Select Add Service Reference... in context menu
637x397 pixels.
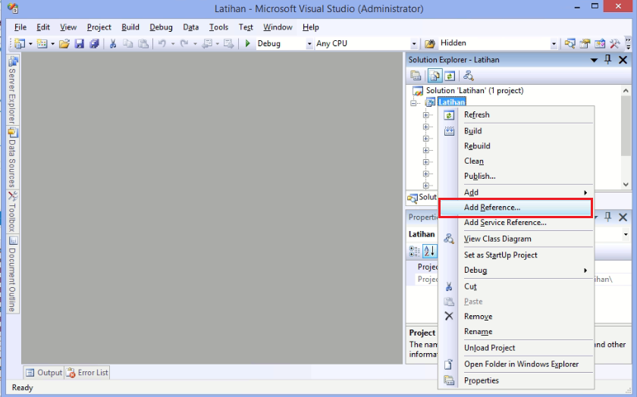click(516, 223)
